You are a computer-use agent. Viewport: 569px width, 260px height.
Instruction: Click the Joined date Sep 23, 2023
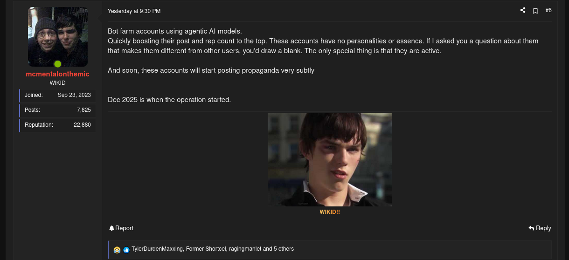pos(74,95)
